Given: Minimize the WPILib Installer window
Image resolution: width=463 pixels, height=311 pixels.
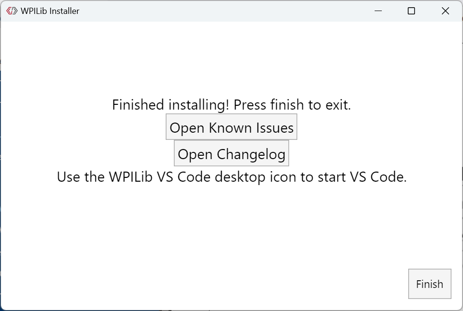Looking at the screenshot, I should pyautogui.click(x=378, y=11).
